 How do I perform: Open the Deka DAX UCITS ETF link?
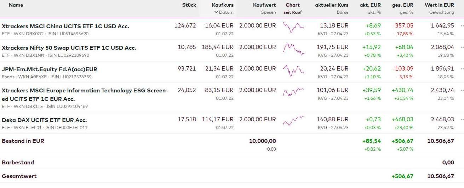tap(44, 120)
